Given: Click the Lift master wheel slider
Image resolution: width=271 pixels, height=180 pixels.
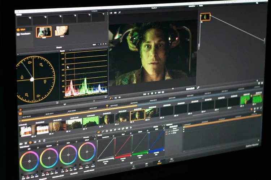Looking at the screenshot, I should pyautogui.click(x=30, y=173).
